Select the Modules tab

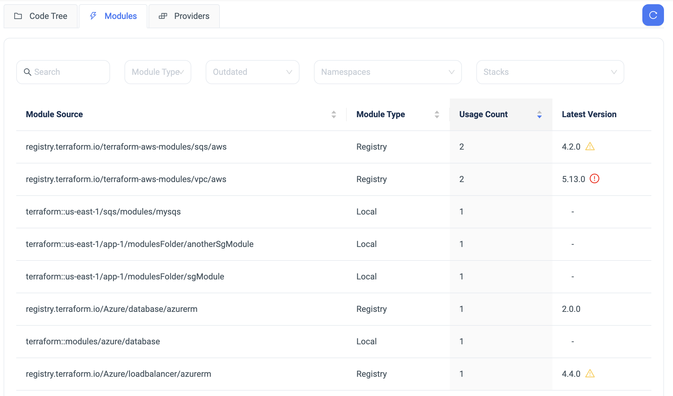tap(113, 16)
